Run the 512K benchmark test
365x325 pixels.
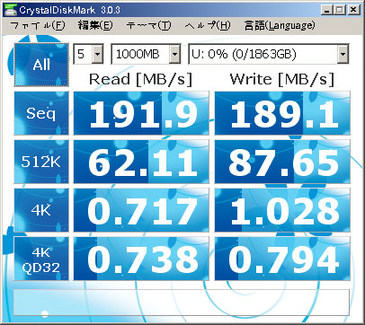pyautogui.click(x=41, y=162)
